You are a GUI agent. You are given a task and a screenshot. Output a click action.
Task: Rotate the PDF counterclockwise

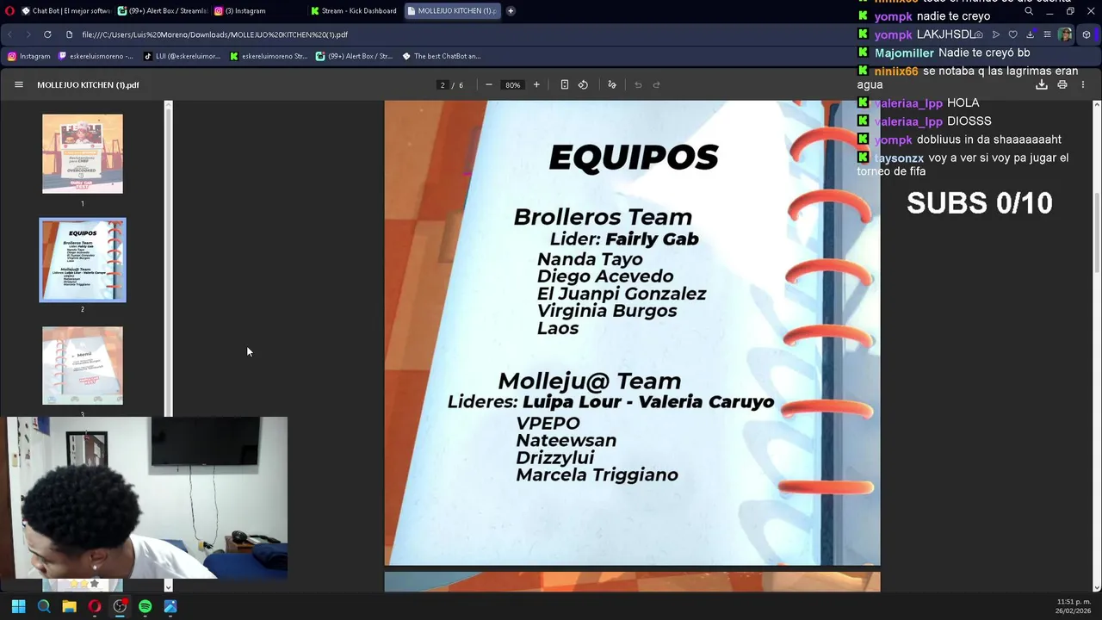583,84
